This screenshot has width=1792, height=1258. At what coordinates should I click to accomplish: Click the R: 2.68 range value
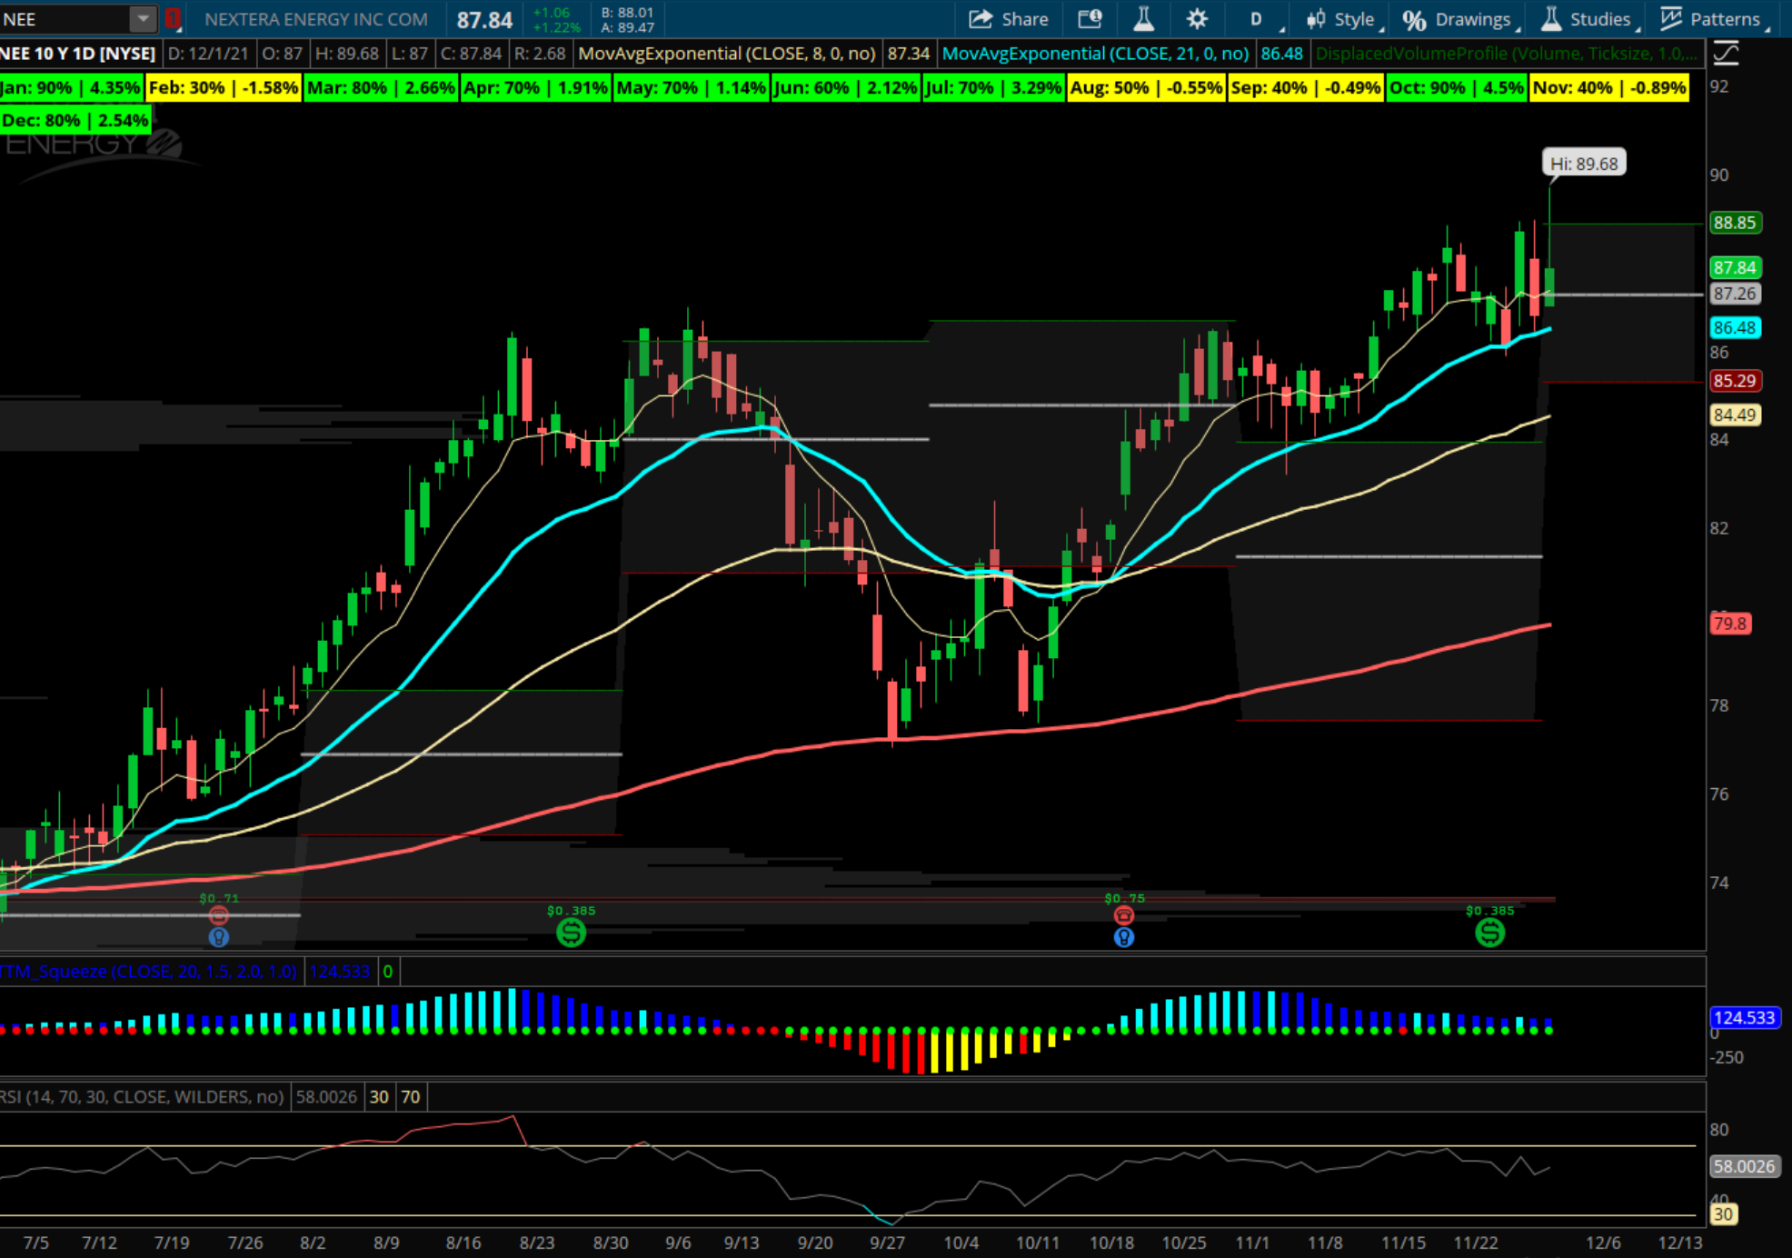pyautogui.click(x=539, y=54)
